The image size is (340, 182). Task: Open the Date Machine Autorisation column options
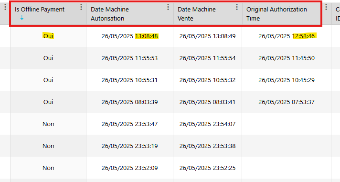pyautogui.click(x=168, y=7)
